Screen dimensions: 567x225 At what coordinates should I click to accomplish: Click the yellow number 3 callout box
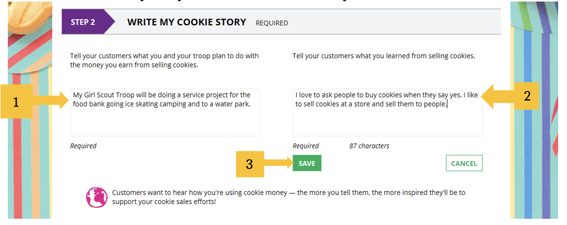[x=250, y=164]
